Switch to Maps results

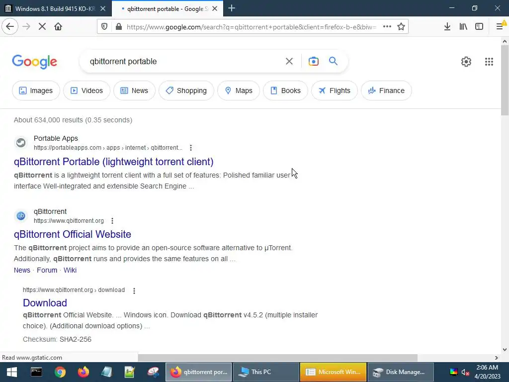pyautogui.click(x=239, y=91)
